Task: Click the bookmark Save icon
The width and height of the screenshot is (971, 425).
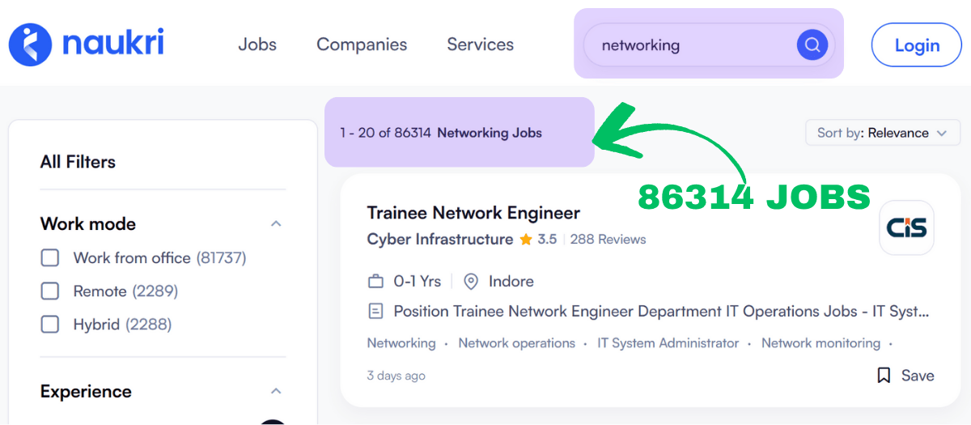Action: tap(884, 376)
